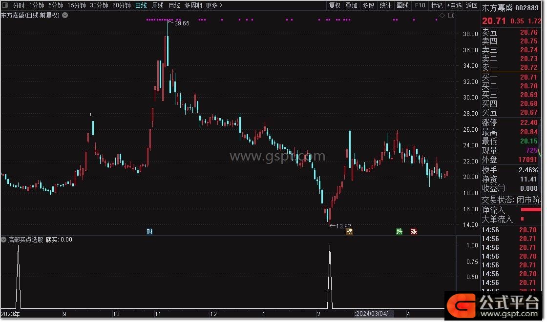Click the 收益(三) 0.800 row
The width and height of the screenshot is (547, 322).
[x=510, y=188]
